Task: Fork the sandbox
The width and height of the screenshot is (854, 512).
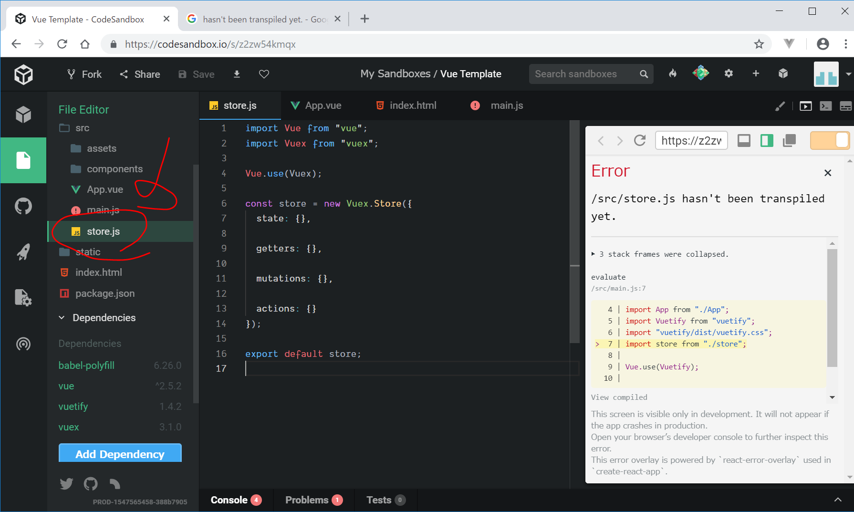Action: (84, 74)
